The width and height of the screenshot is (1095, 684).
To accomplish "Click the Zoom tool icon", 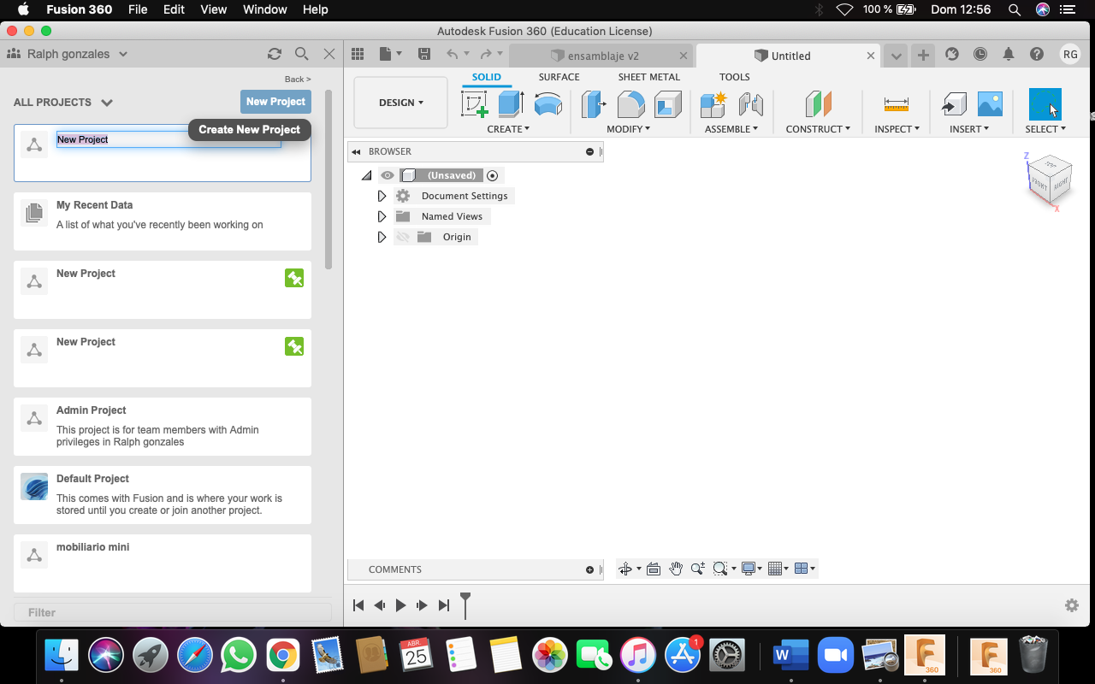I will tap(698, 569).
